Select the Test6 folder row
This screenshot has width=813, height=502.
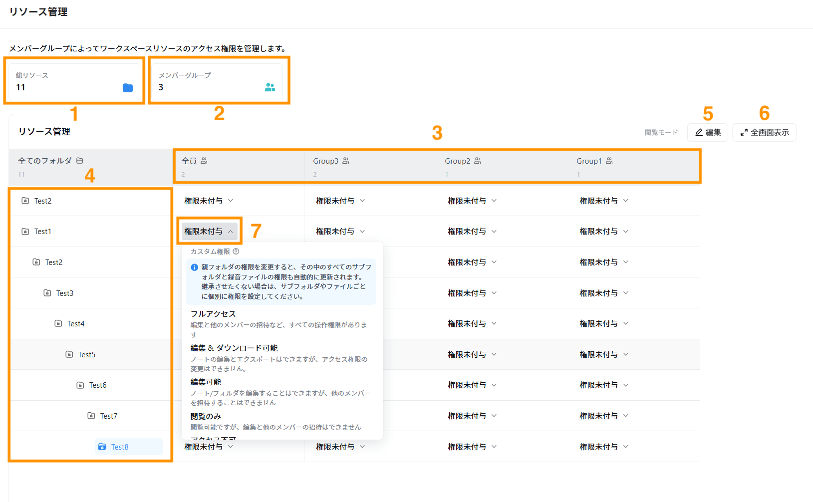coord(90,385)
